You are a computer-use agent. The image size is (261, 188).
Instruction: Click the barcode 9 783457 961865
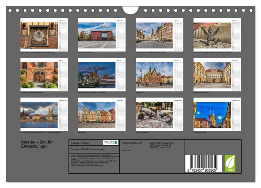pyautogui.click(x=204, y=164)
